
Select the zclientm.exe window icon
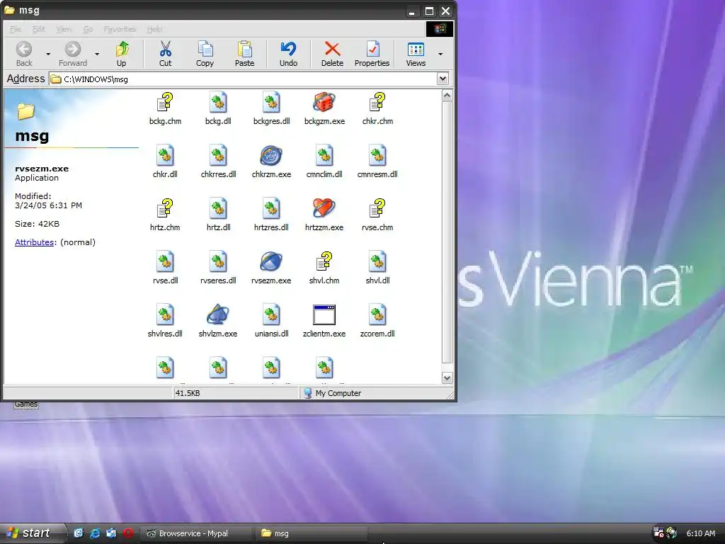pyautogui.click(x=324, y=315)
